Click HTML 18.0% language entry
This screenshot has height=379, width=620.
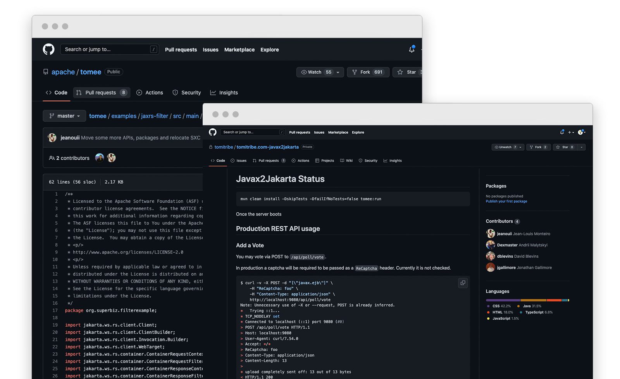pos(500,312)
